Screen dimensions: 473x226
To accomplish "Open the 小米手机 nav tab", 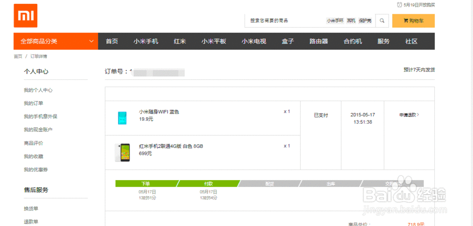I will click(x=146, y=42).
